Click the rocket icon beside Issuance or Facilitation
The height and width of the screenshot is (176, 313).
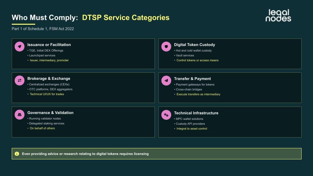tap(20, 47)
